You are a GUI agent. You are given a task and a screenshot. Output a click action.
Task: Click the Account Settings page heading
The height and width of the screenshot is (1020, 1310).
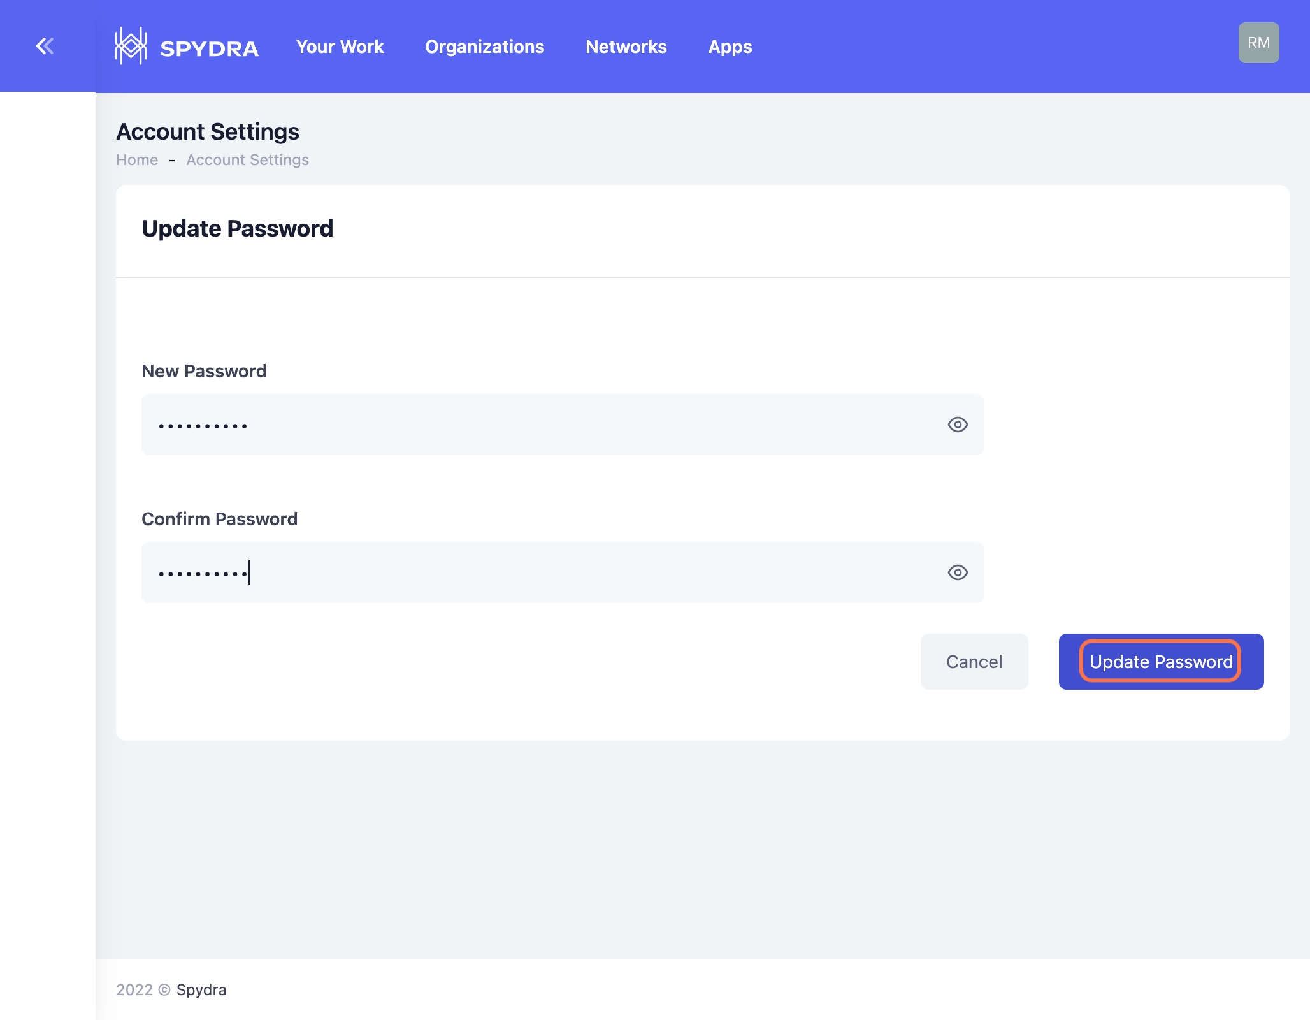click(x=208, y=132)
